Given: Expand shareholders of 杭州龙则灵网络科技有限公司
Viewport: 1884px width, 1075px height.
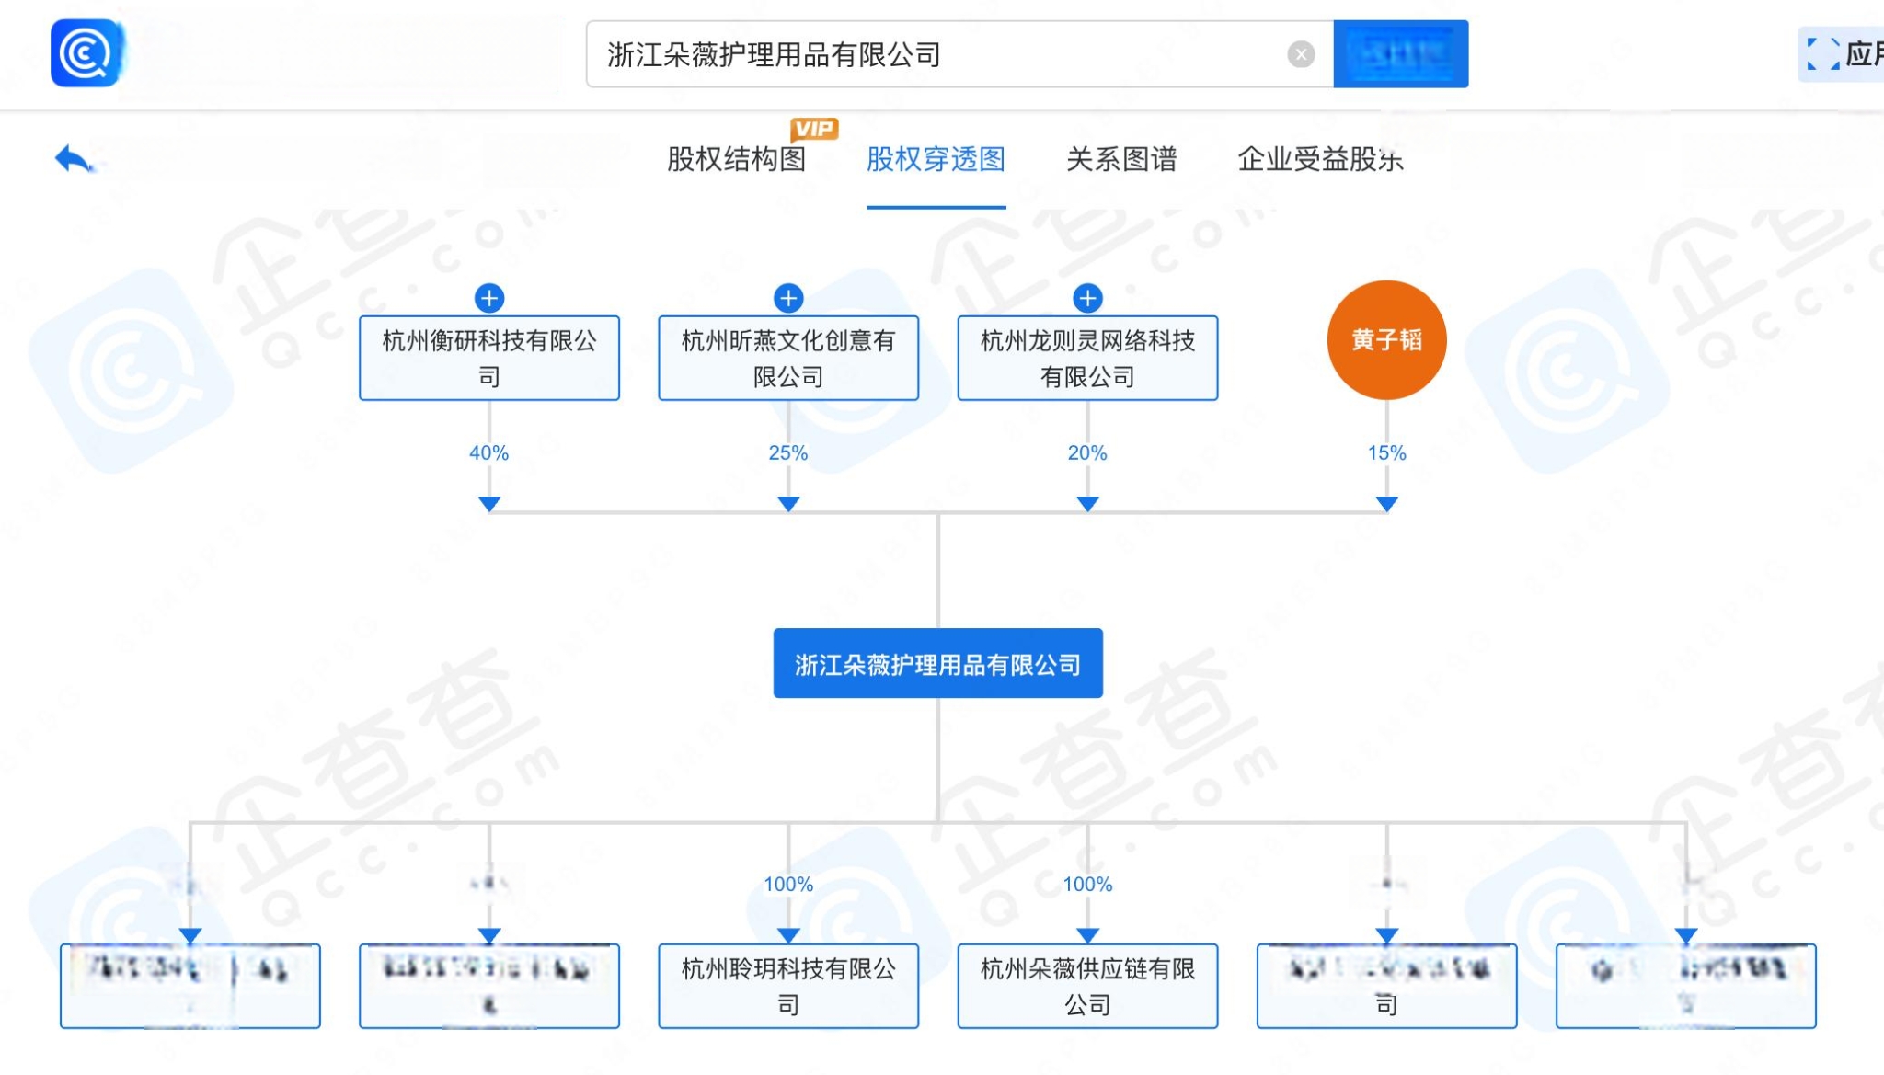Looking at the screenshot, I should (1087, 298).
